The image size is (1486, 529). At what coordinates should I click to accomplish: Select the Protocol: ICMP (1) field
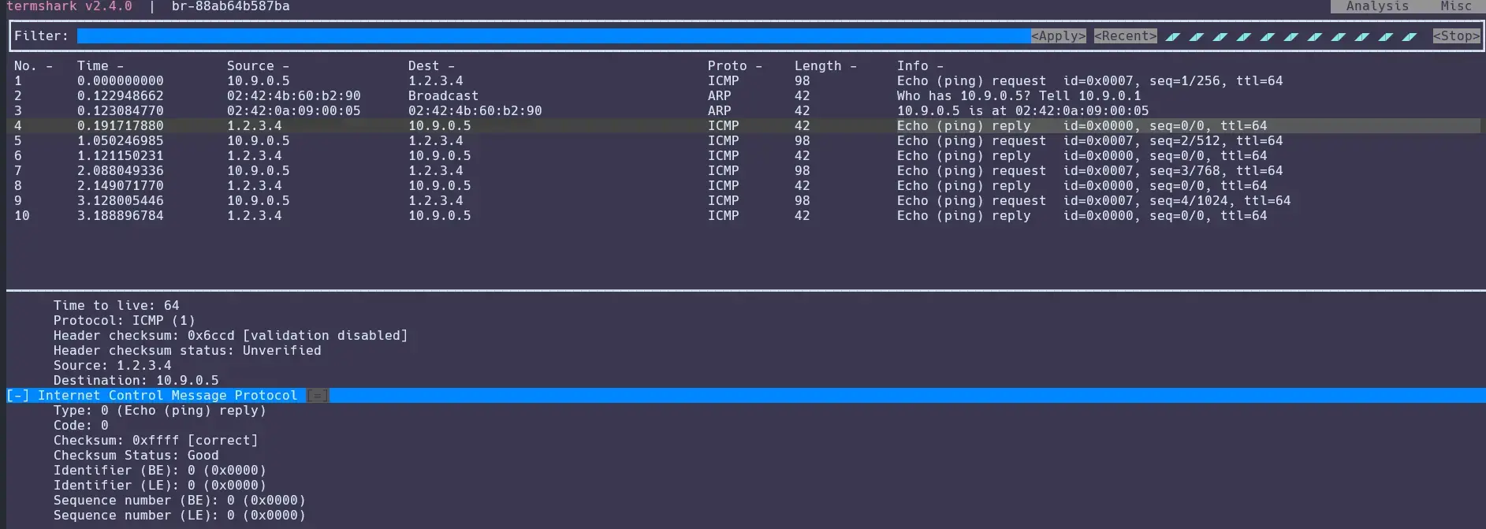[124, 321]
